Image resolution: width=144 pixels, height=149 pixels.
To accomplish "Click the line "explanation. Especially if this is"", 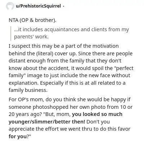I will pyautogui.click(x=67, y=83).
